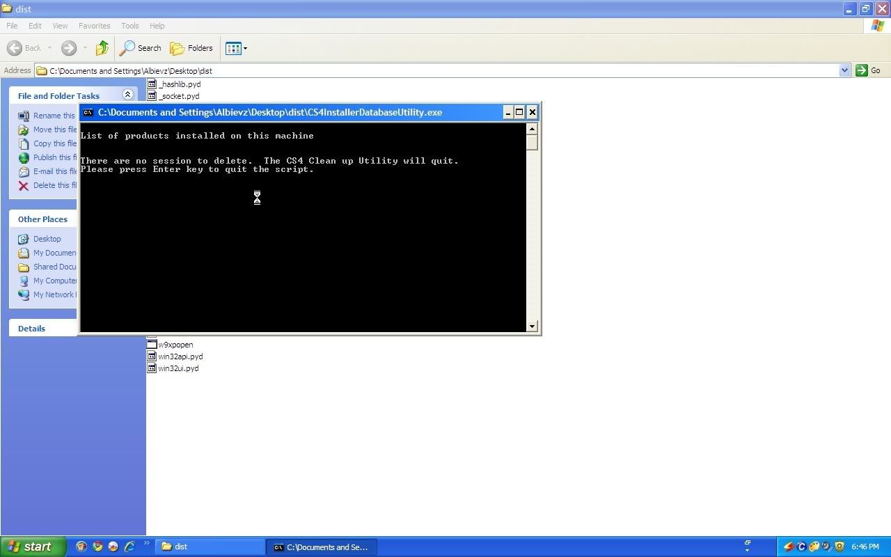
Task: Click the console window scroll up arrow
Action: (x=533, y=129)
